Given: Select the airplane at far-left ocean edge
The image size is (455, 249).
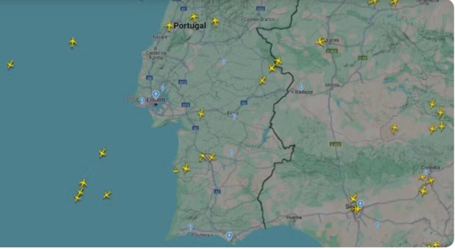Looking at the screenshot, I should [x=10, y=64].
